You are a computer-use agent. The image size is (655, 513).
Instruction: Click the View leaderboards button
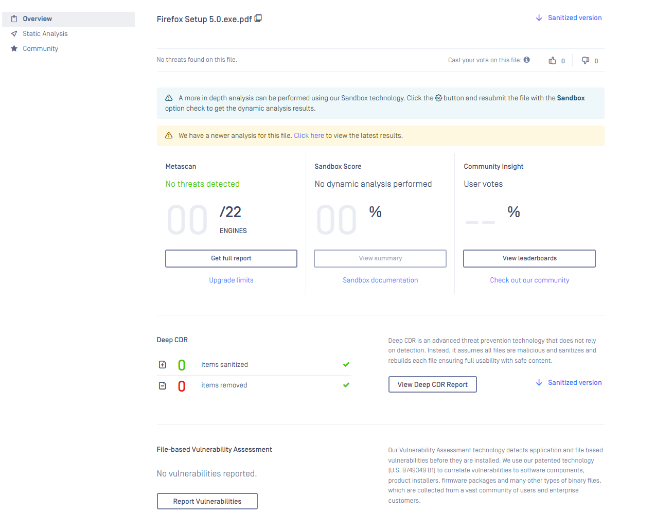pos(529,258)
